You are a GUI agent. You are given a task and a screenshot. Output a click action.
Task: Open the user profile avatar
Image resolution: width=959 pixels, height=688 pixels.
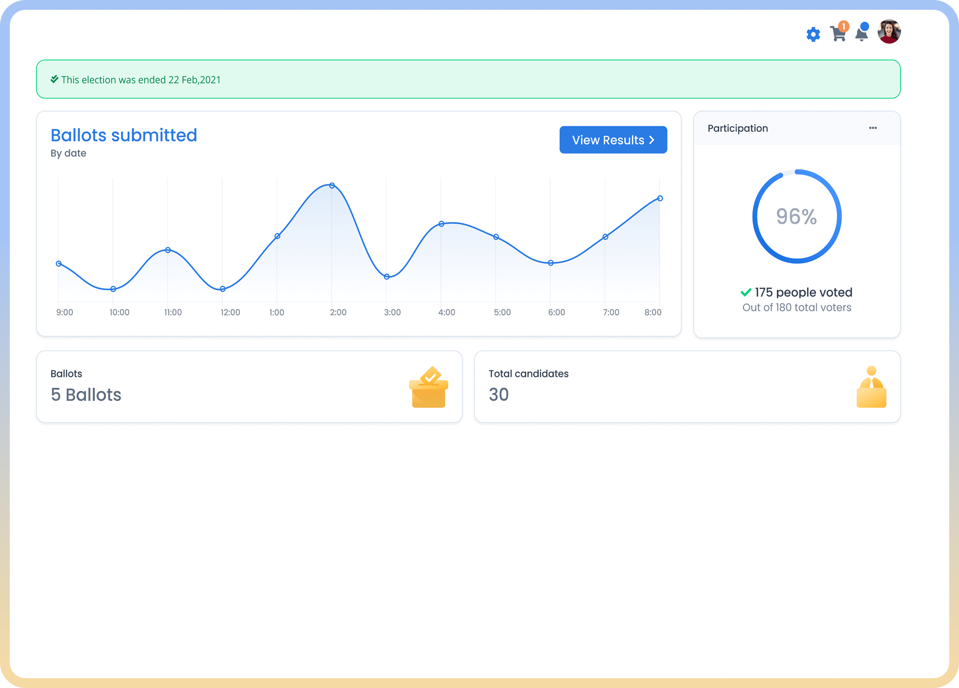point(889,32)
